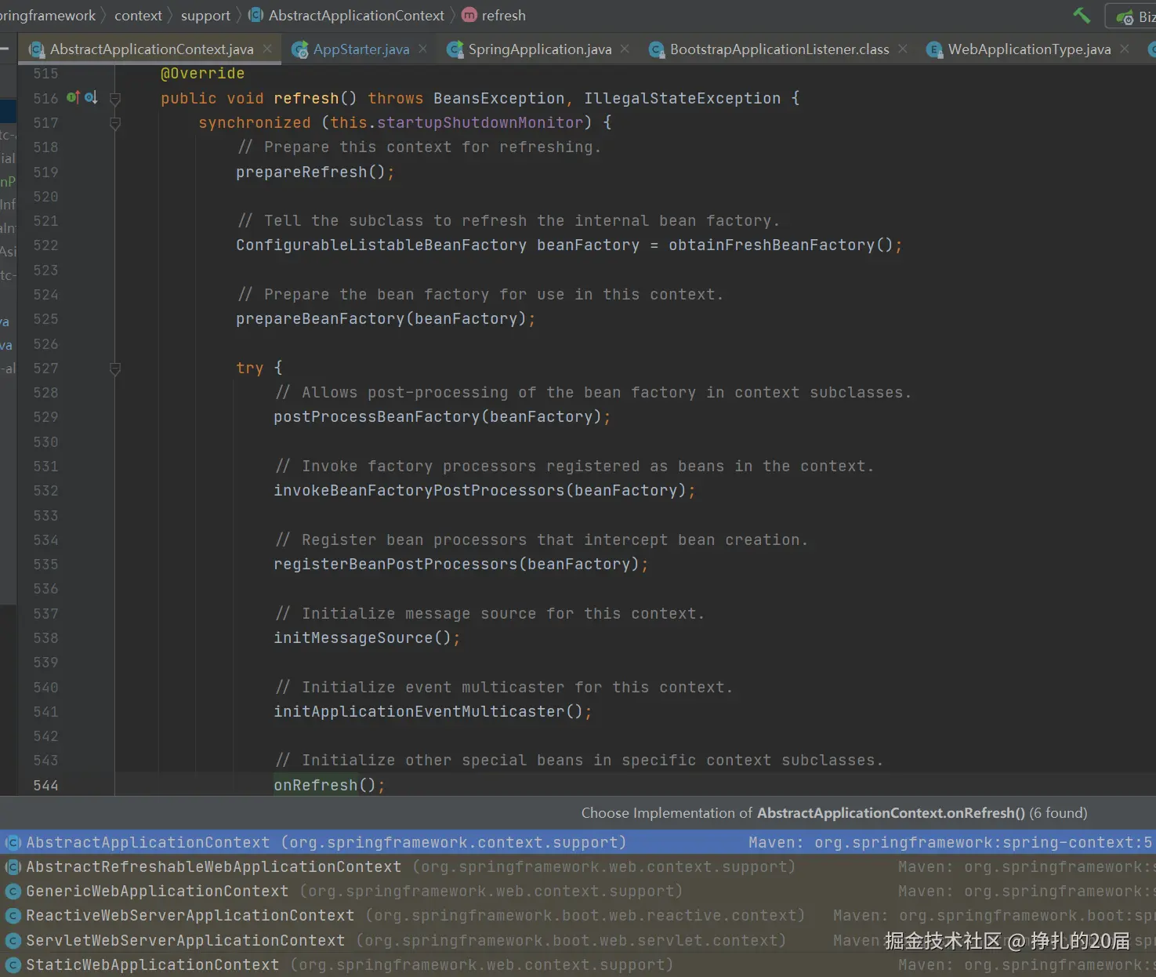Choose GenericWebApplicationContext implementation

click(578, 891)
